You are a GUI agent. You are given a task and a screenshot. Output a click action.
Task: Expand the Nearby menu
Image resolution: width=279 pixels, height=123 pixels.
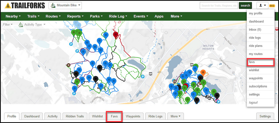pyautogui.click(x=13, y=16)
